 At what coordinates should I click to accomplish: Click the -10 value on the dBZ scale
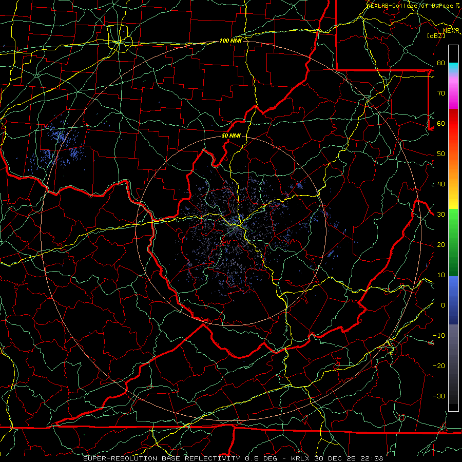[439, 336]
